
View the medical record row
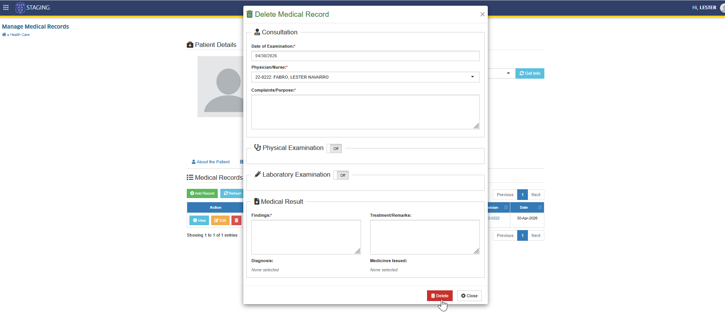pyautogui.click(x=199, y=221)
